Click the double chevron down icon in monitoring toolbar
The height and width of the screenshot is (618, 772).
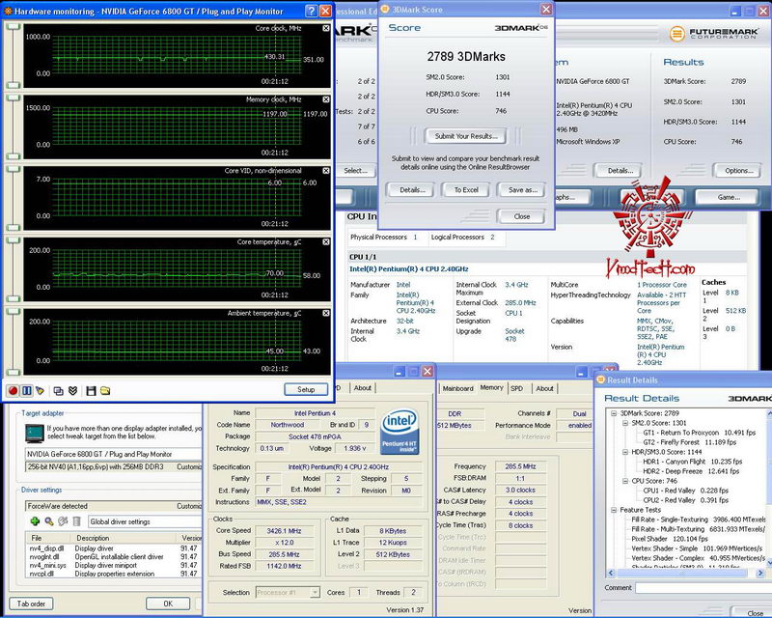[73, 391]
